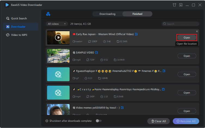The height and width of the screenshot is (128, 205).
Task: Expand the All videos filter dropdown
Action: [x=57, y=24]
